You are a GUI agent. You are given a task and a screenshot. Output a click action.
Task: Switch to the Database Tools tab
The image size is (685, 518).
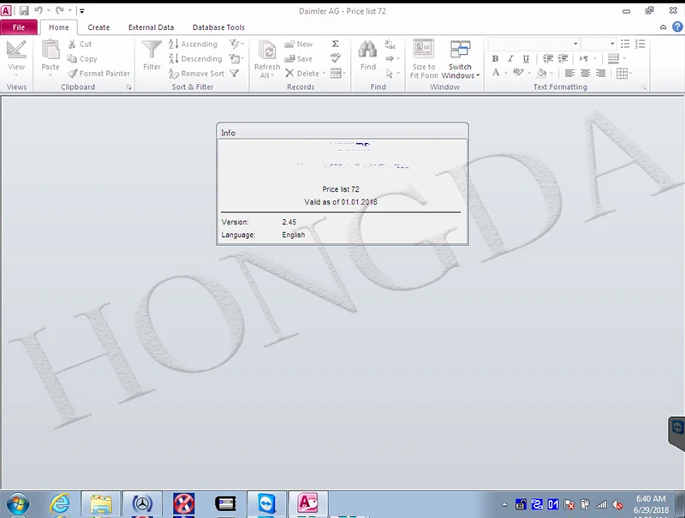pos(218,27)
